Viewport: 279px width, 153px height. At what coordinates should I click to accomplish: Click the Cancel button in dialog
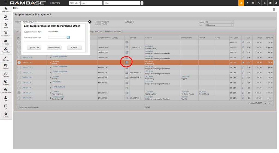coord(74,48)
